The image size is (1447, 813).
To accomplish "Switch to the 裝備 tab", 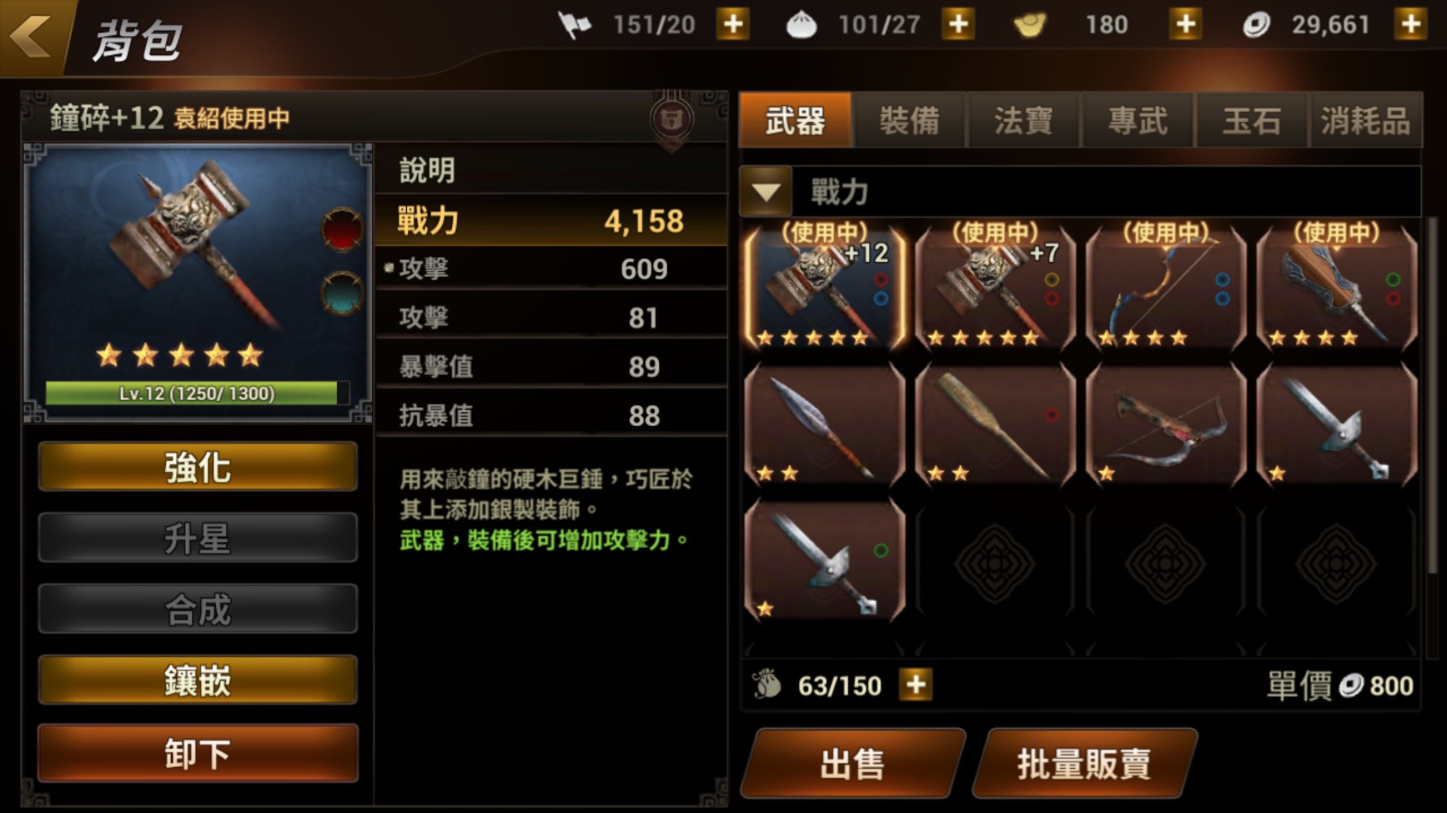I will pyautogui.click(x=910, y=120).
